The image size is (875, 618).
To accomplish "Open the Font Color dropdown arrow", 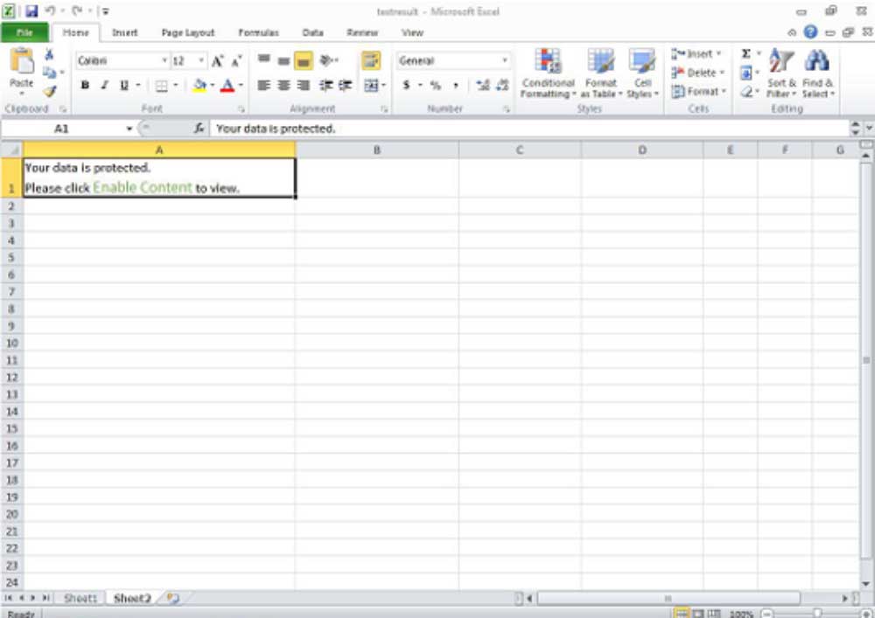I will click(x=241, y=86).
